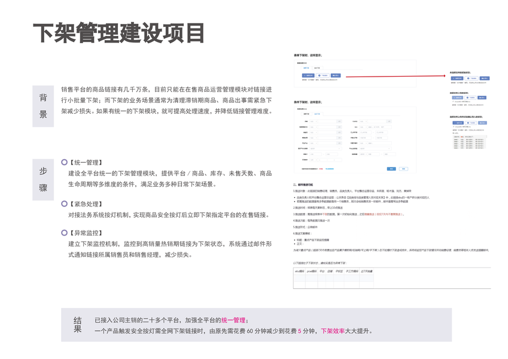Select the inactive first tab in 条件下架时 panel

point(306,114)
